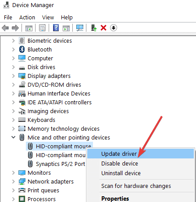Open the View menu

point(48,18)
